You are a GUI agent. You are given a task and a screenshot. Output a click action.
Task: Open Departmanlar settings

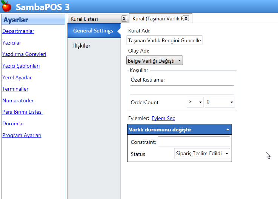[18, 31]
